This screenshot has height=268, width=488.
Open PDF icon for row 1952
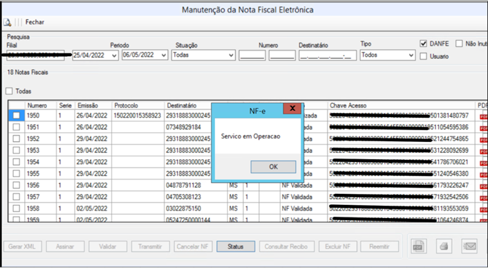(484, 140)
